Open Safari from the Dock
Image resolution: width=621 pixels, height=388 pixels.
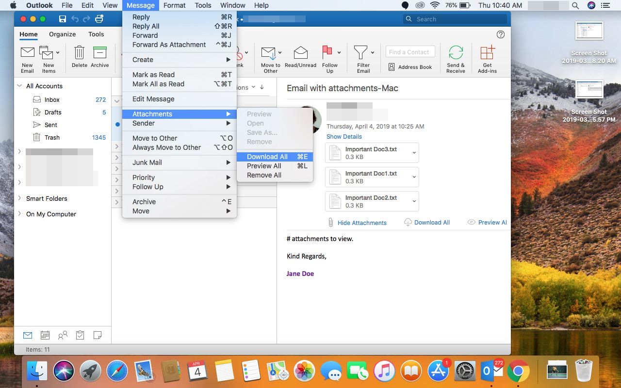click(x=116, y=372)
